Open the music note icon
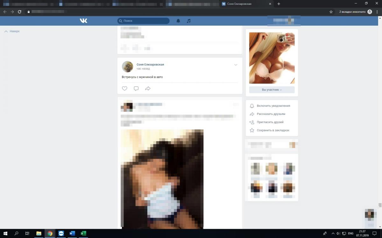This screenshot has height=238, width=382. tap(189, 21)
